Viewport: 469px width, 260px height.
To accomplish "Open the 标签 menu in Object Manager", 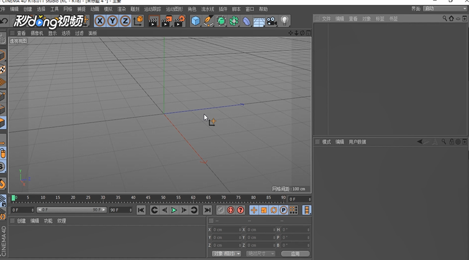I will pyautogui.click(x=380, y=19).
